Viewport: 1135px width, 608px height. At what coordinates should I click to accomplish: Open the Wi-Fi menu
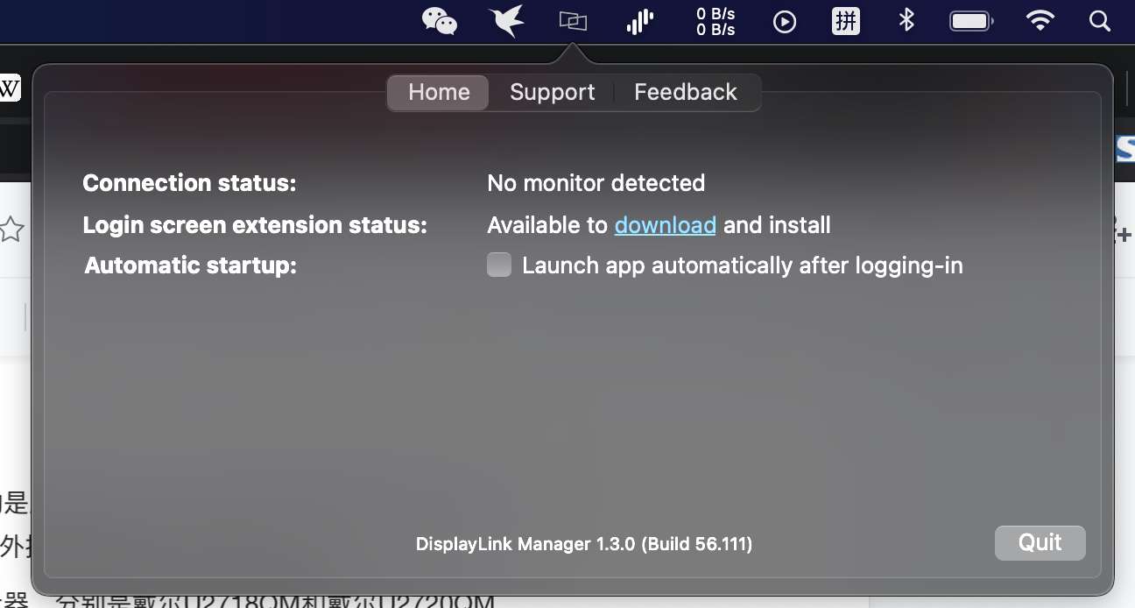pyautogui.click(x=1040, y=21)
